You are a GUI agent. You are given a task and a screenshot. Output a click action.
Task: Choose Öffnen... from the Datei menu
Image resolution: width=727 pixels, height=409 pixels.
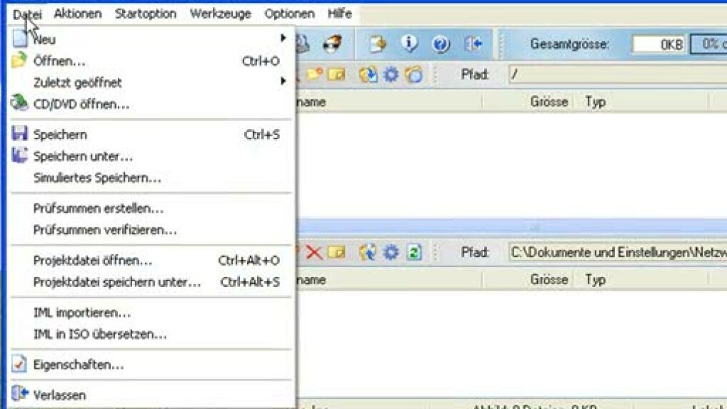(60, 61)
